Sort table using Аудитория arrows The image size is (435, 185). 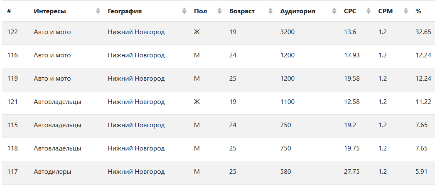(334, 11)
